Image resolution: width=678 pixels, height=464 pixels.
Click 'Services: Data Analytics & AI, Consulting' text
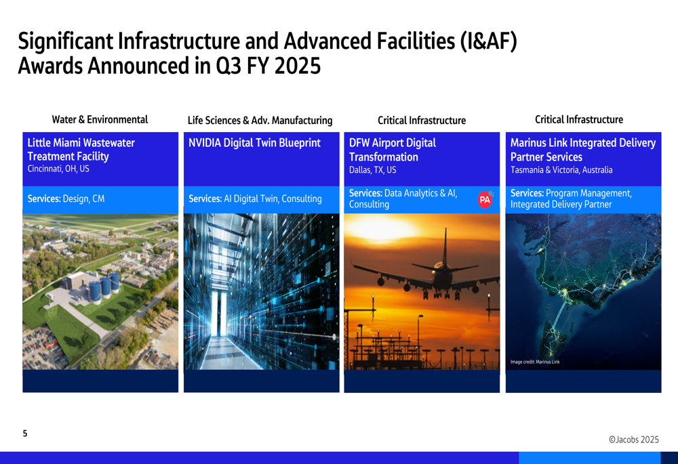click(403, 198)
